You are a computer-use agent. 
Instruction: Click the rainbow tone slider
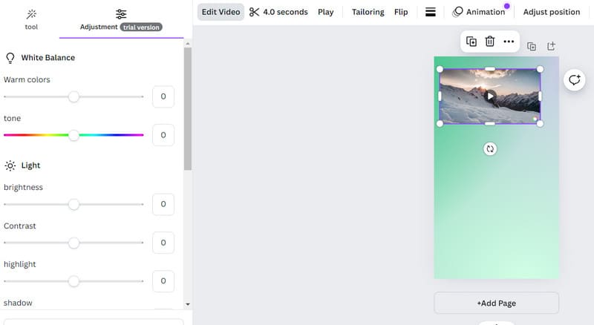coord(74,135)
